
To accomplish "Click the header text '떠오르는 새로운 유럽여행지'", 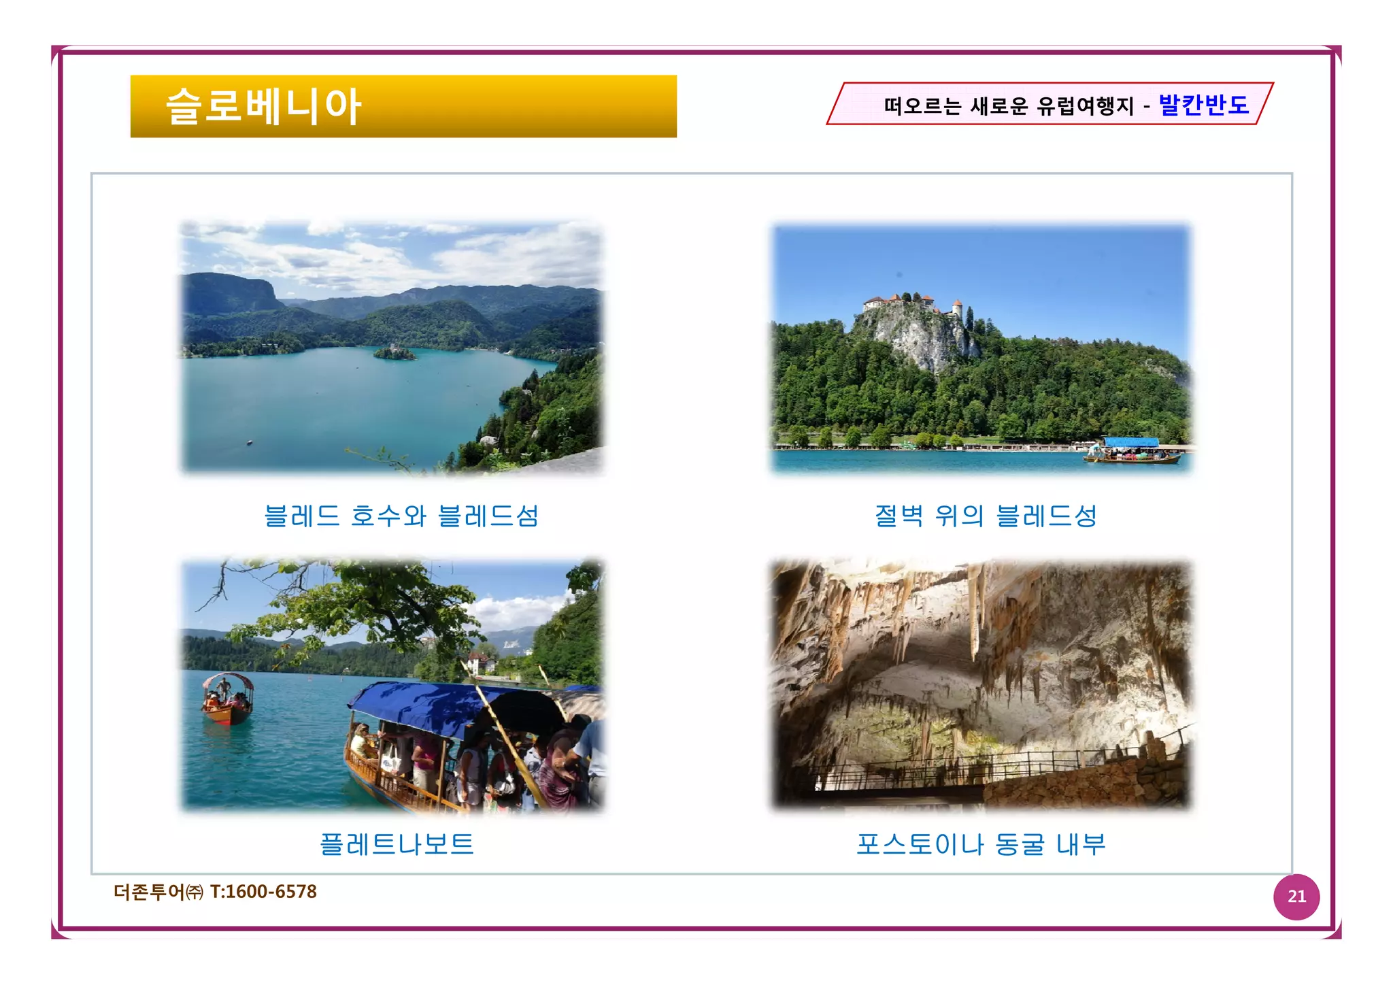I will (x=1009, y=106).
